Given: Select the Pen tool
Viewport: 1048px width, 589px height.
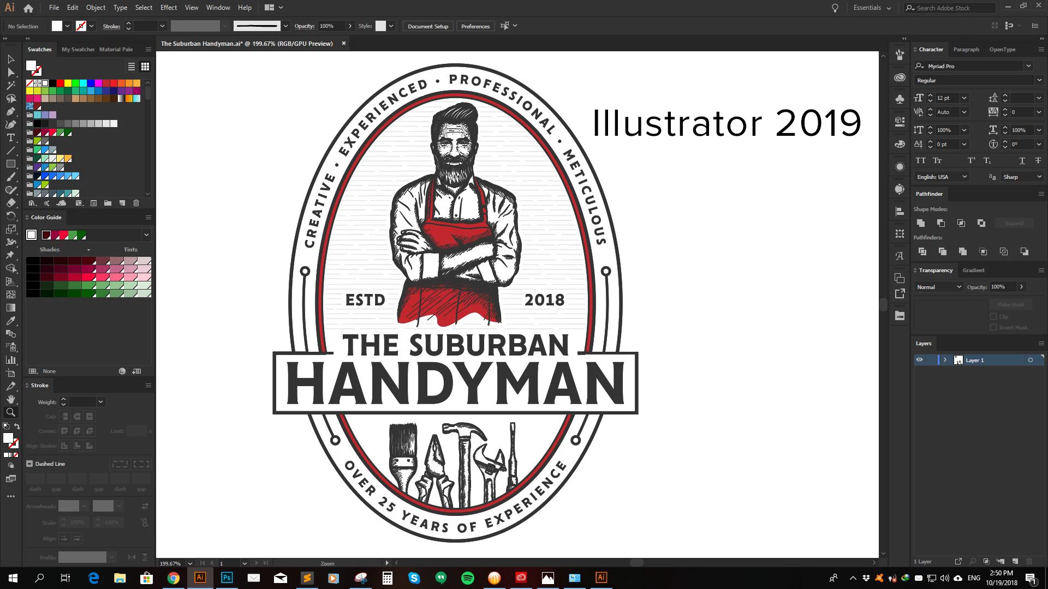Looking at the screenshot, I should (x=10, y=111).
